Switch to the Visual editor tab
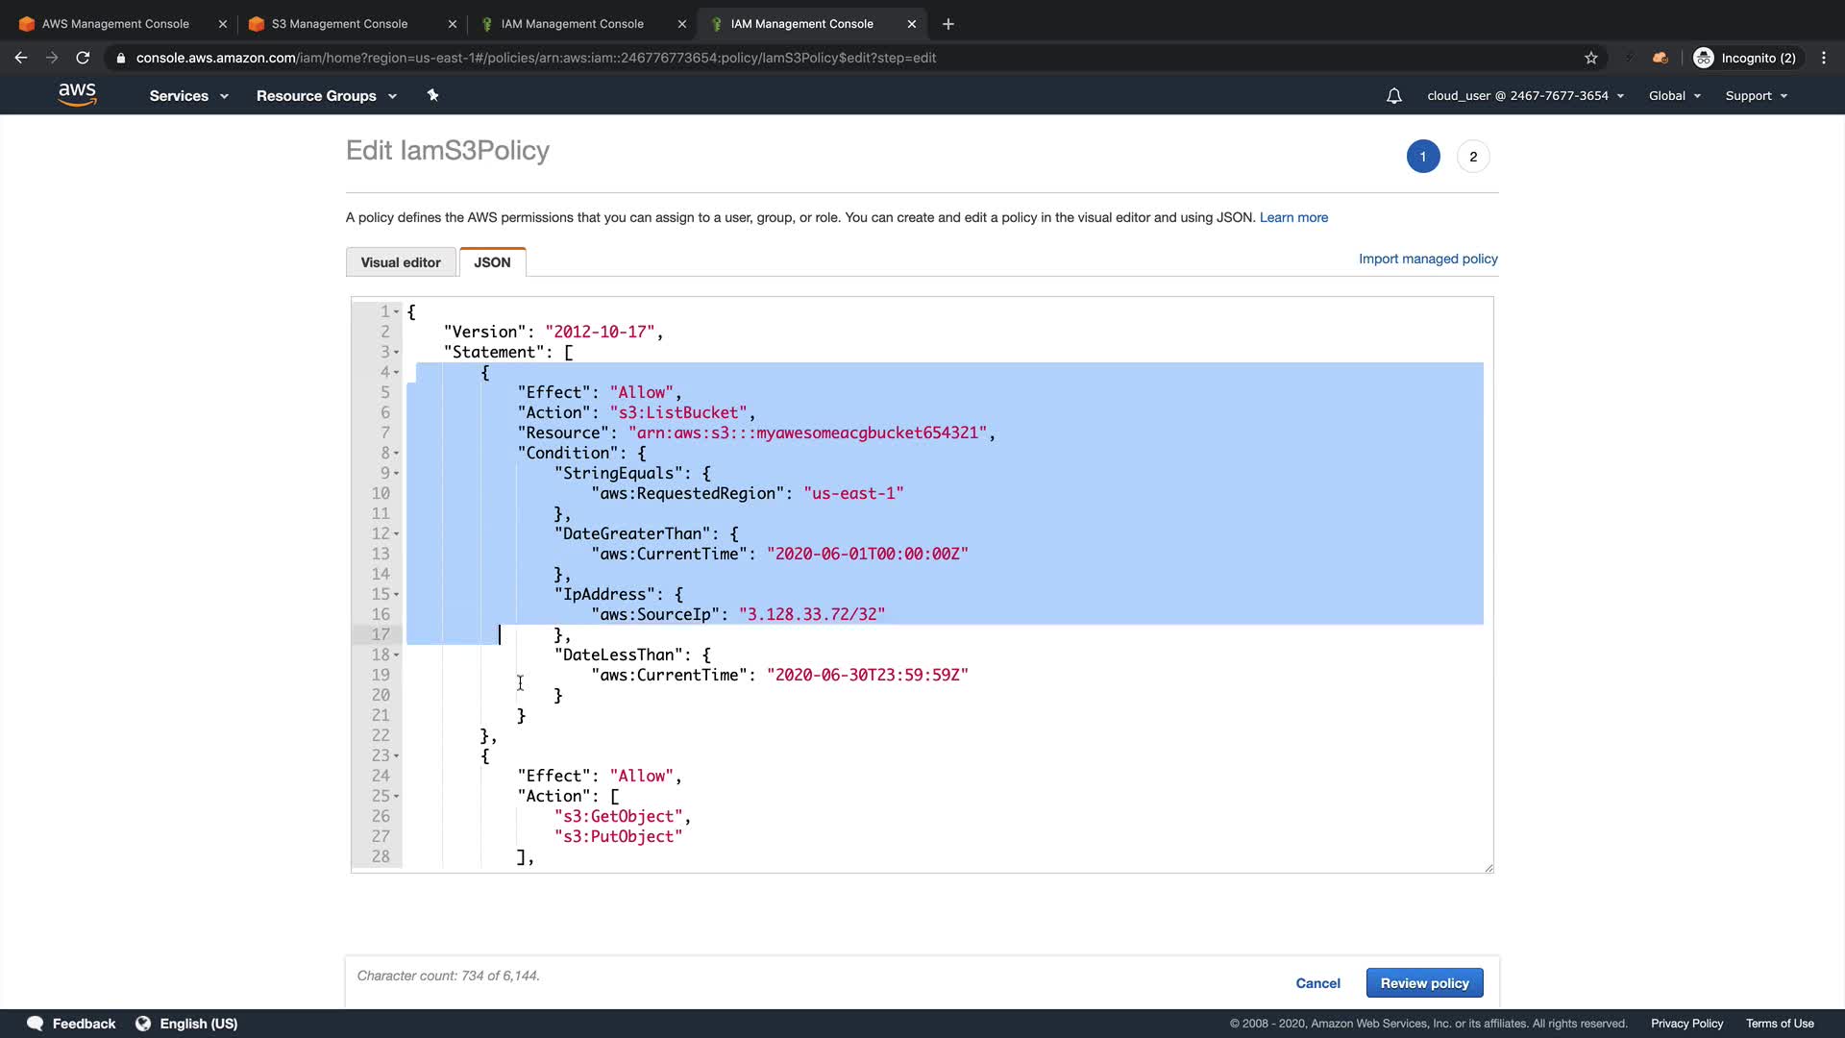Image resolution: width=1845 pixels, height=1038 pixels. point(401,262)
